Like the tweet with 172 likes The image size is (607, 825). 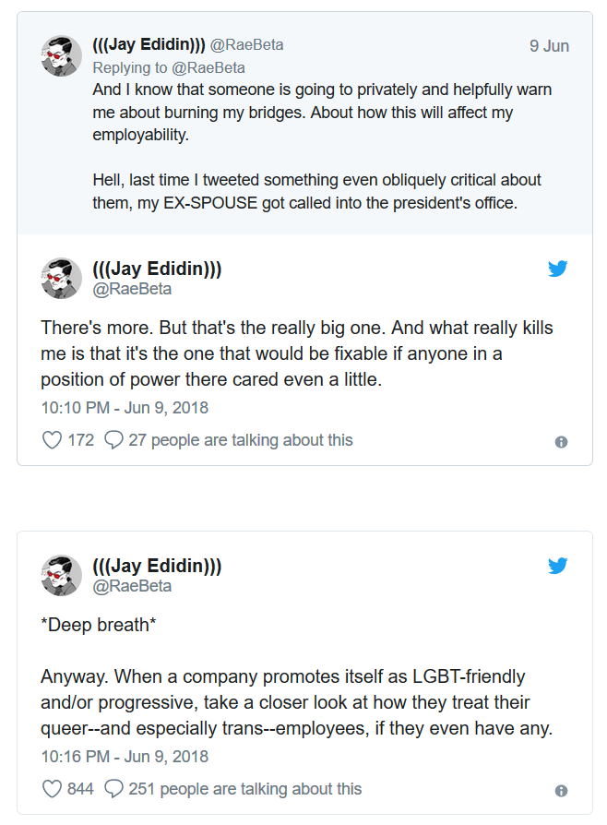(x=53, y=440)
